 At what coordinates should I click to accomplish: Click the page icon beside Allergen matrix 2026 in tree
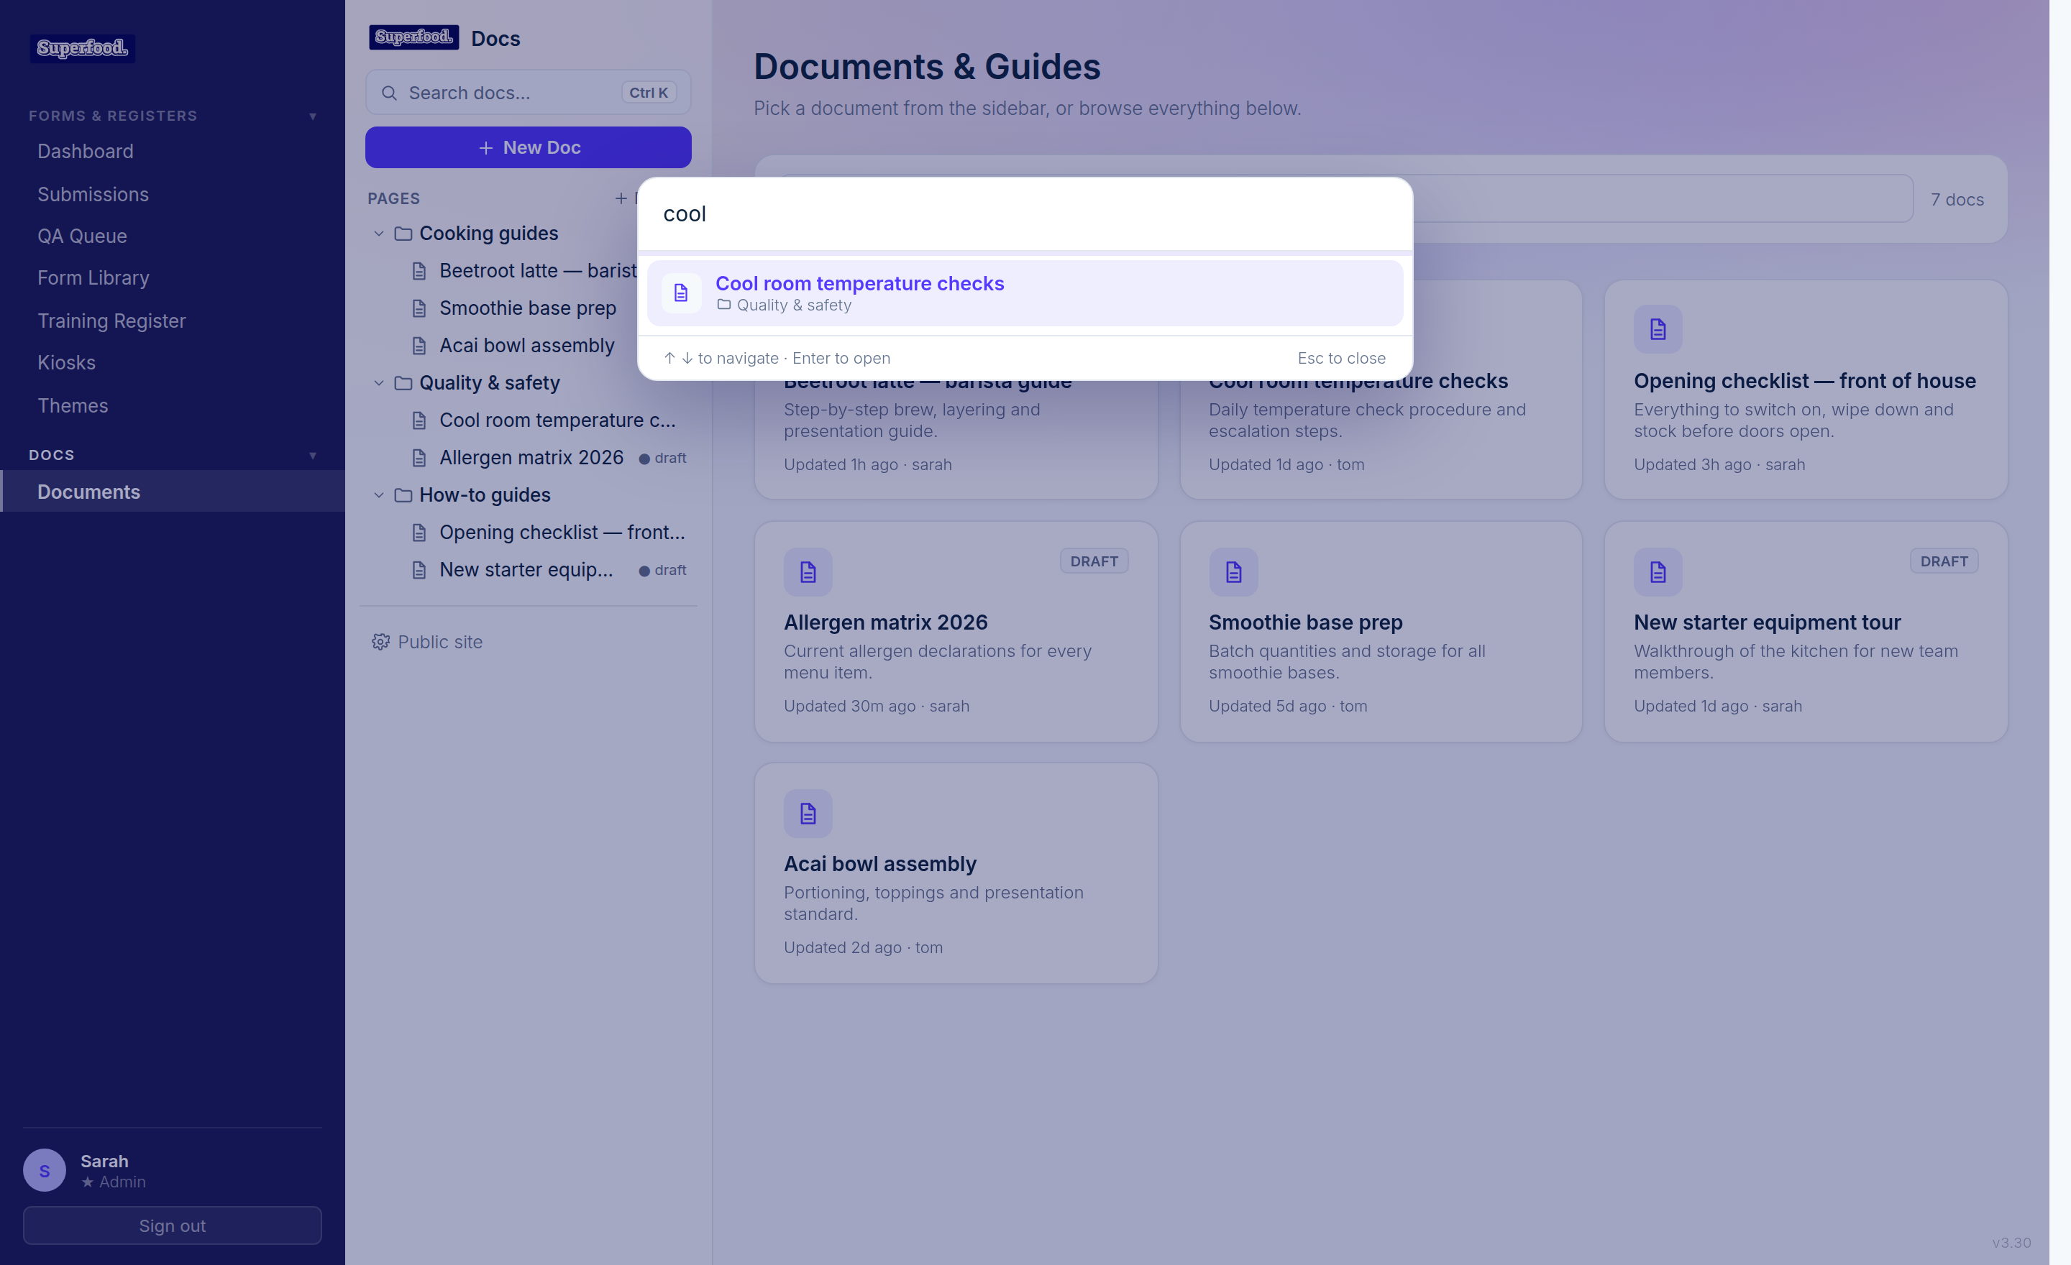(x=419, y=458)
